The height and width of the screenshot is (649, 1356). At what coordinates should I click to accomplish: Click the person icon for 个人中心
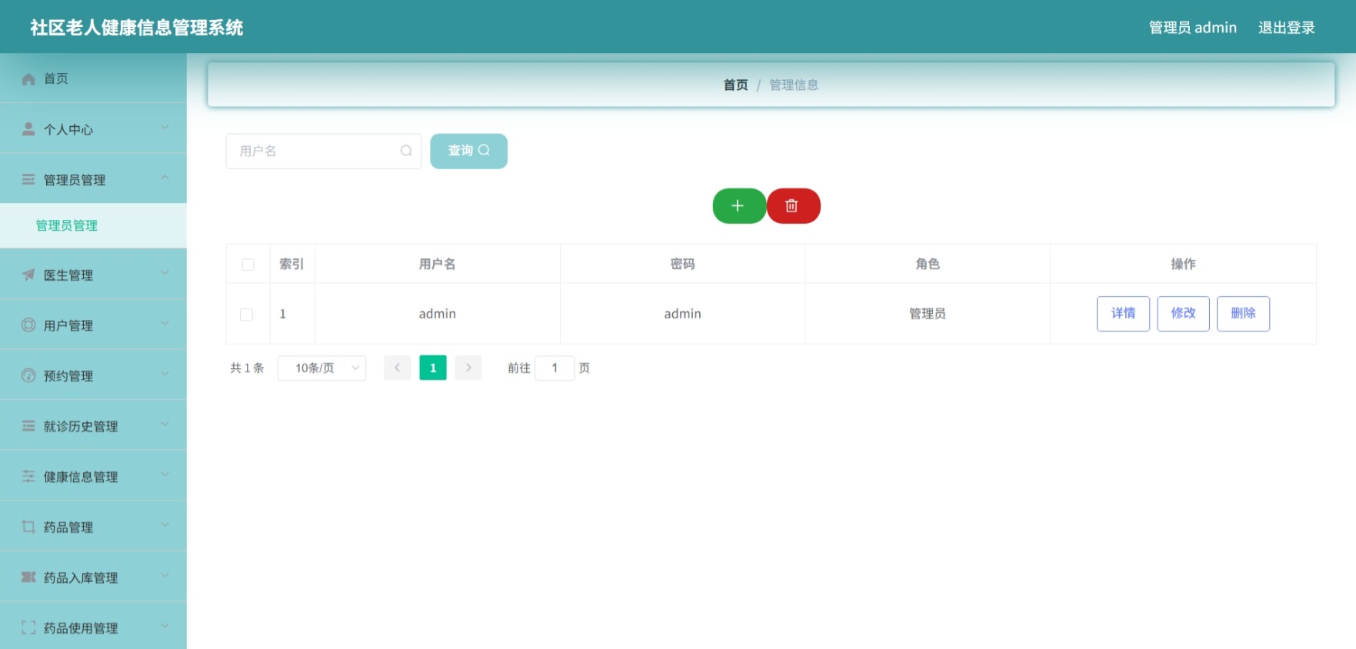28,129
